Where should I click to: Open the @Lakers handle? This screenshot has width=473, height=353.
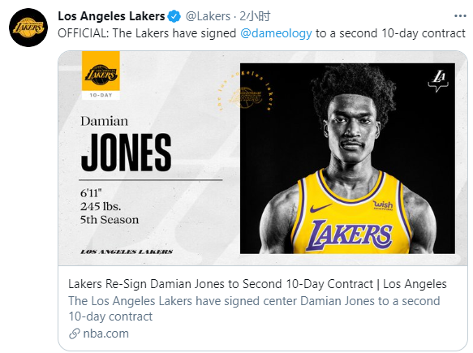click(x=208, y=16)
